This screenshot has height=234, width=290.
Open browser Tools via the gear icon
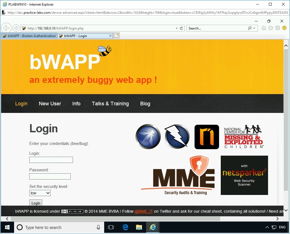click(x=277, y=28)
